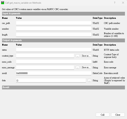Click the content_type output value field
This screenshot has height=119, width=127.
click(45, 56)
